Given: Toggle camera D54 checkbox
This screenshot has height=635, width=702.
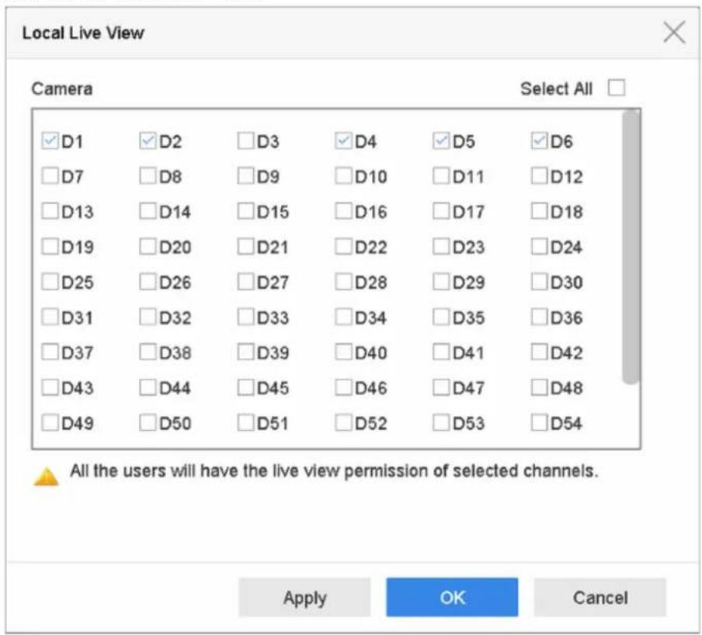Looking at the screenshot, I should pos(540,422).
